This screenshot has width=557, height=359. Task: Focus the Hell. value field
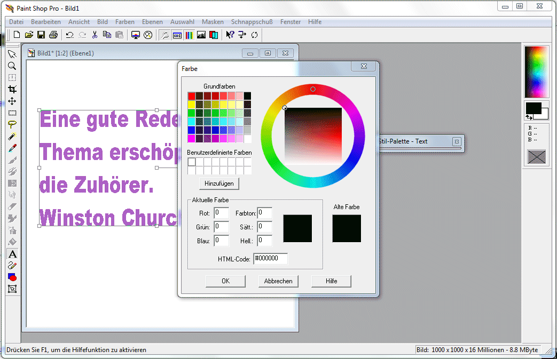point(265,241)
